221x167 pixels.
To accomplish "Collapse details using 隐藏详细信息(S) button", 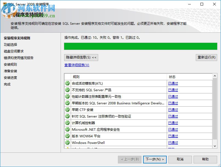I will (x=81, y=57).
